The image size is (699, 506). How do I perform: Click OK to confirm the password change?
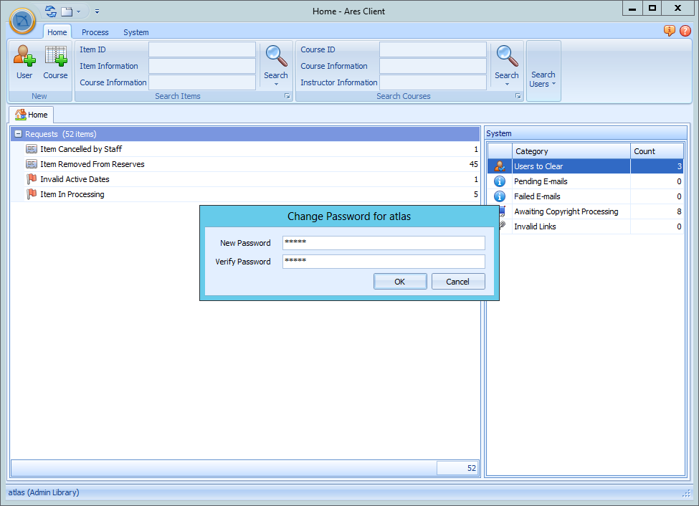pos(400,281)
